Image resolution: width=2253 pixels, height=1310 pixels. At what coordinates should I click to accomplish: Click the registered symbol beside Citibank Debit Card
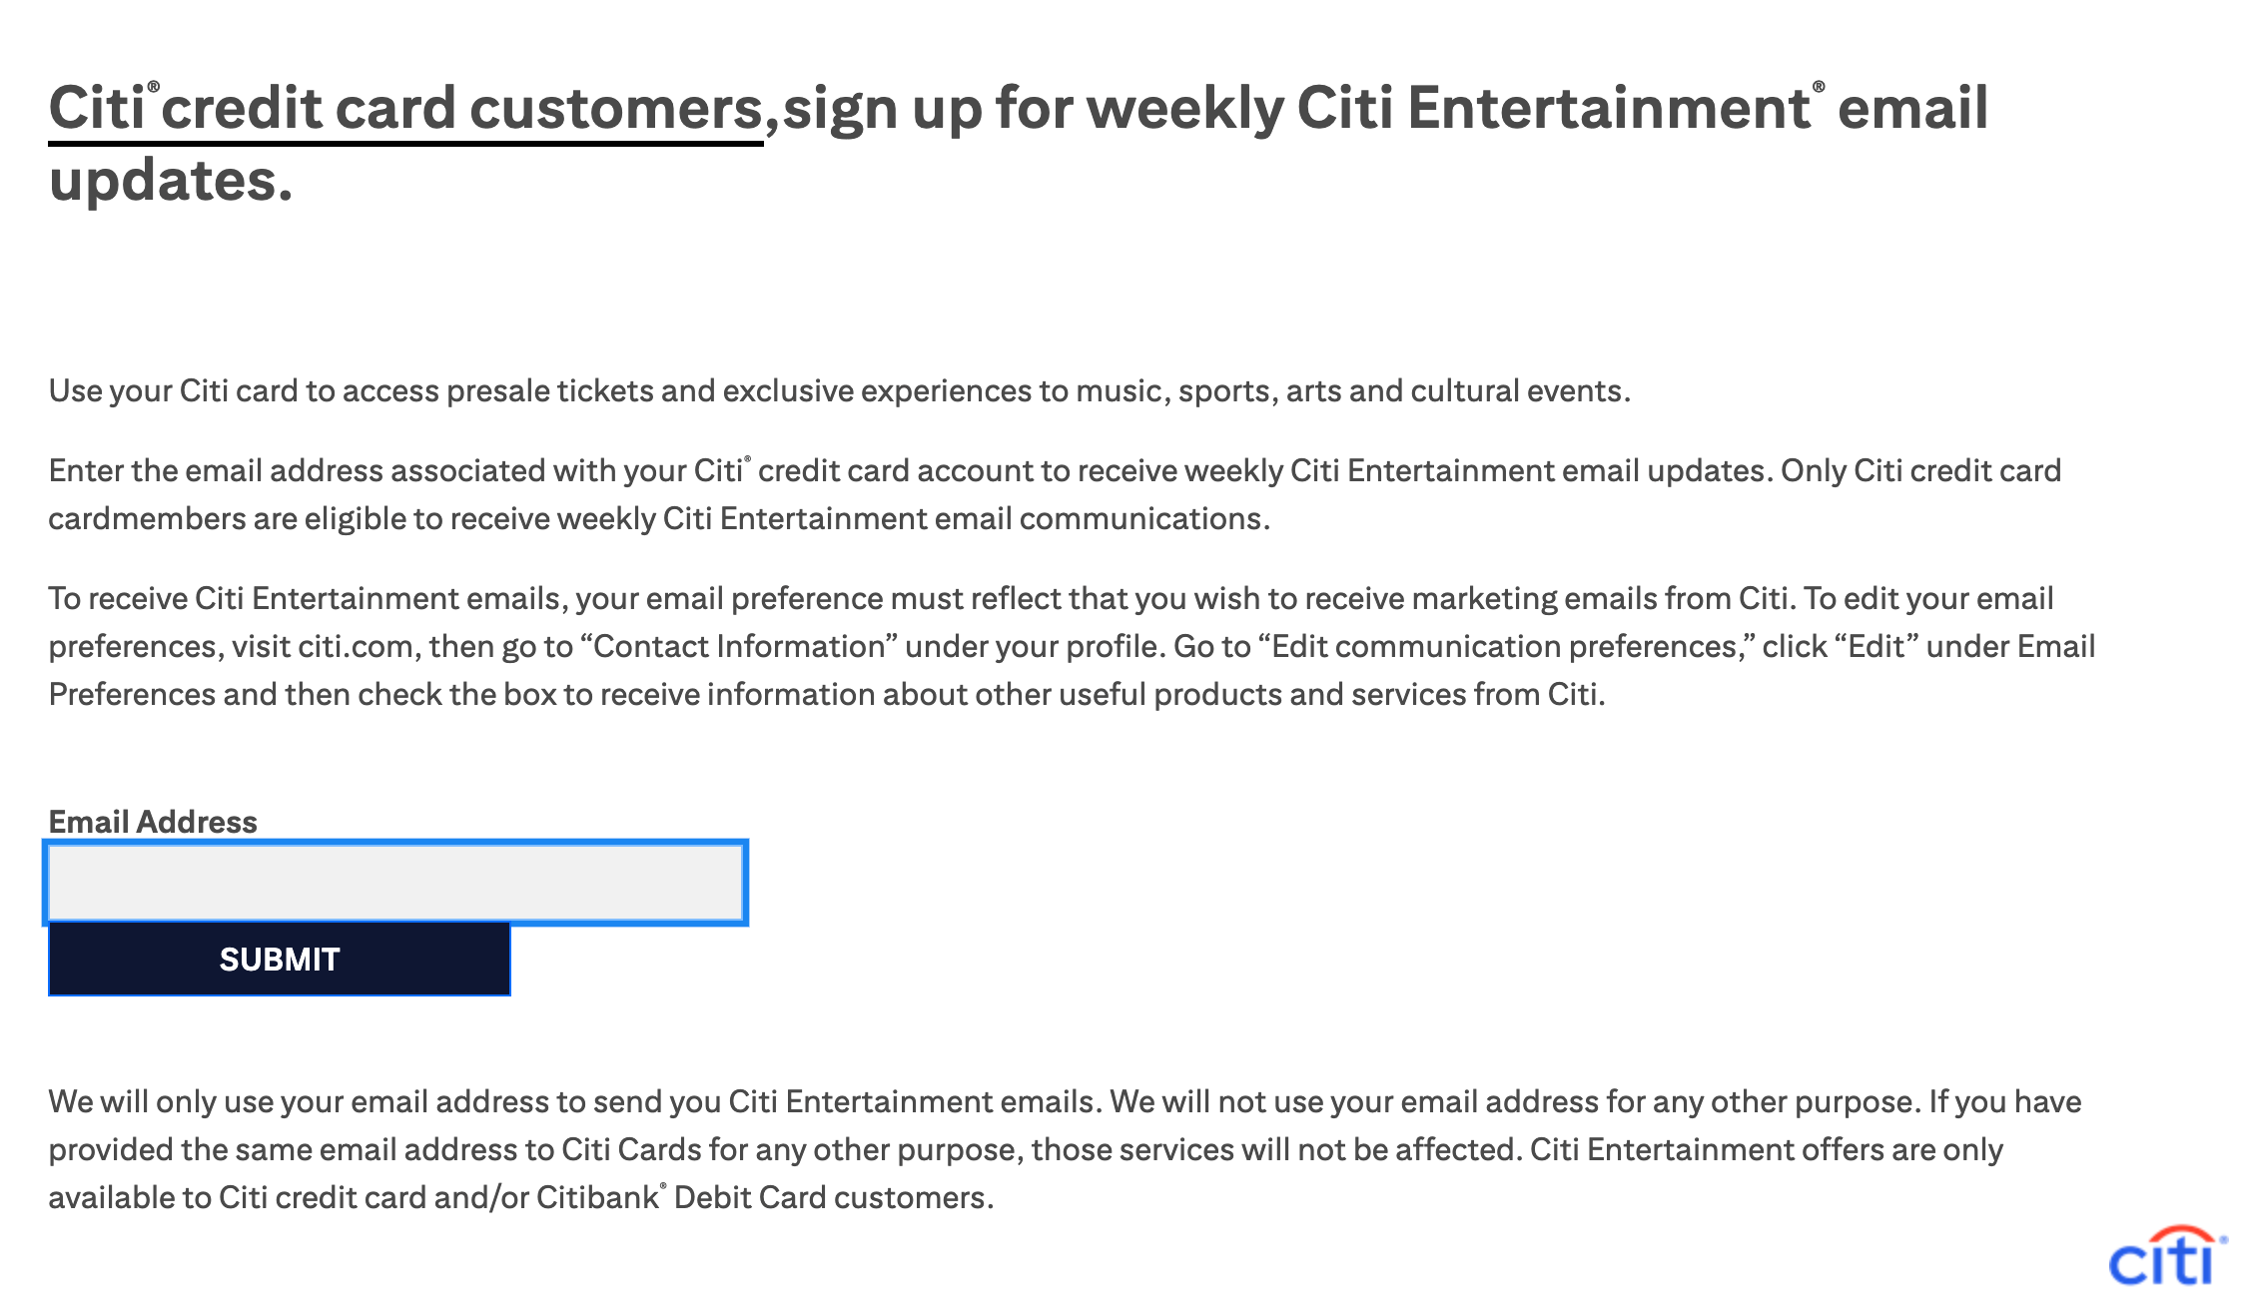coord(663,1186)
